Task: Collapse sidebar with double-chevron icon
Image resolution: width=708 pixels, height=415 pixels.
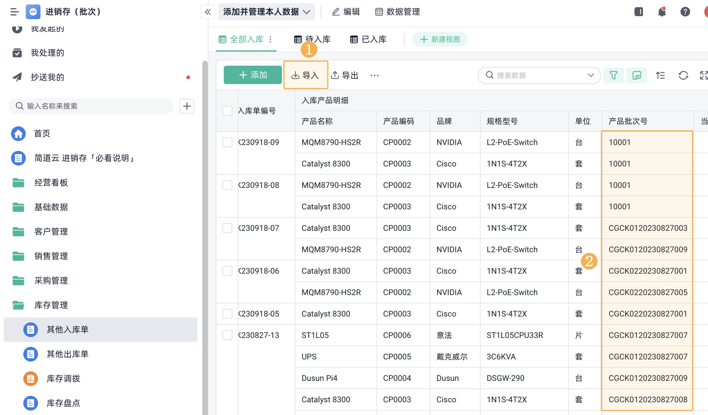Action: point(208,12)
